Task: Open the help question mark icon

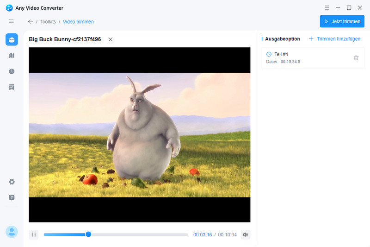Action: 12,197
